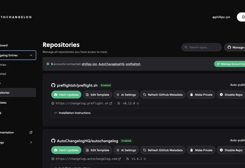Image resolution: width=245 pixels, height=168 pixels.
Task: Click globe icon before changelog.autochangelog.com URL
Action: [x=53, y=159]
